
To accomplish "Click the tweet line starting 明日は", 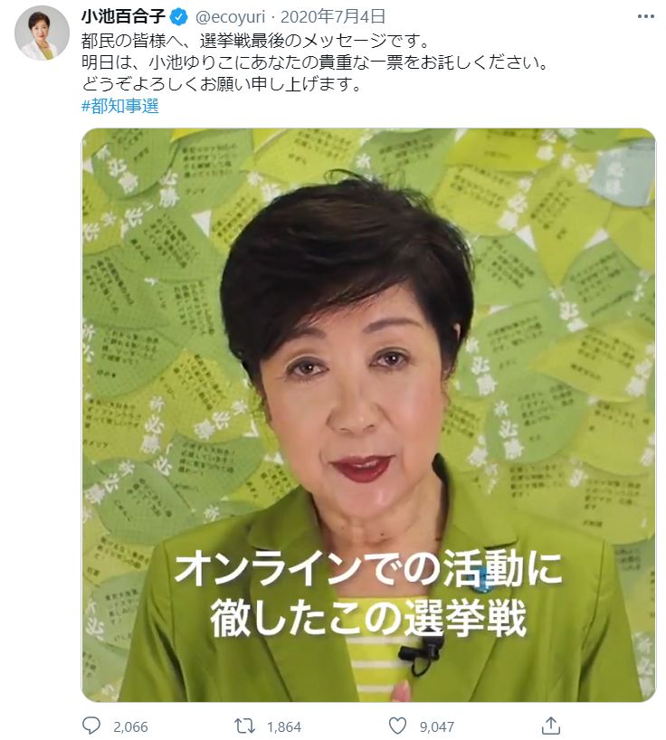I will tap(315, 62).
